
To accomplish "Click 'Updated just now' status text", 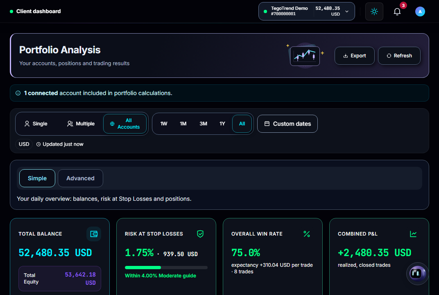I will coord(63,144).
